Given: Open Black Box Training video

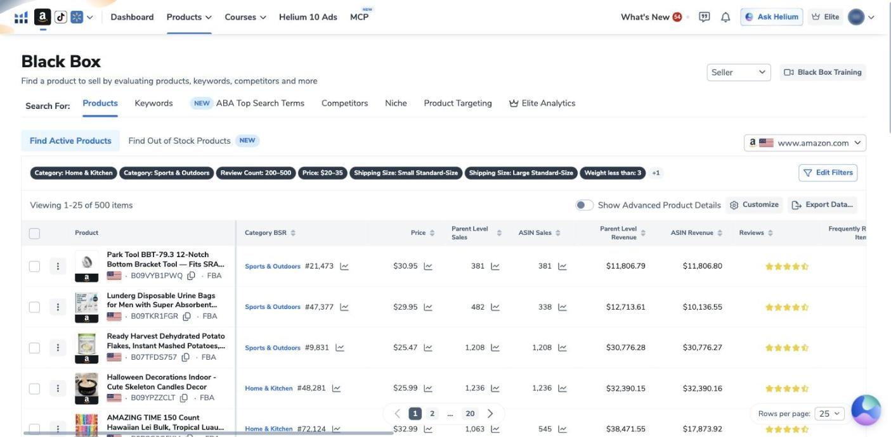Looking at the screenshot, I should pyautogui.click(x=823, y=72).
